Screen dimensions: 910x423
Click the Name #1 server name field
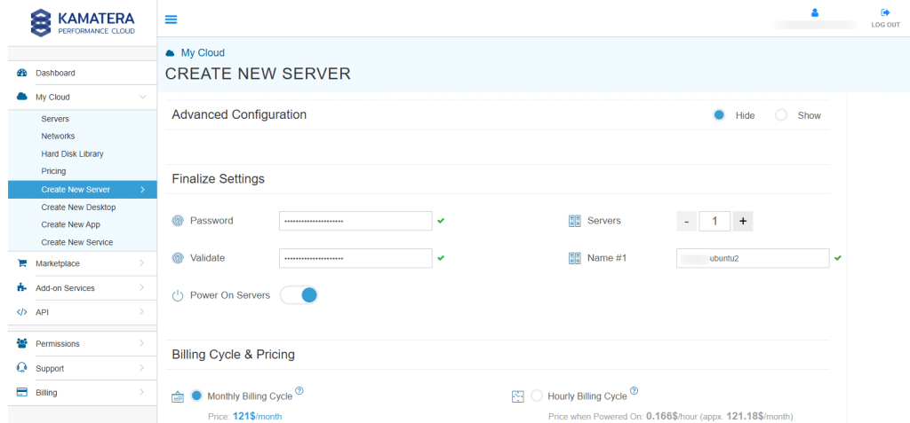click(753, 258)
